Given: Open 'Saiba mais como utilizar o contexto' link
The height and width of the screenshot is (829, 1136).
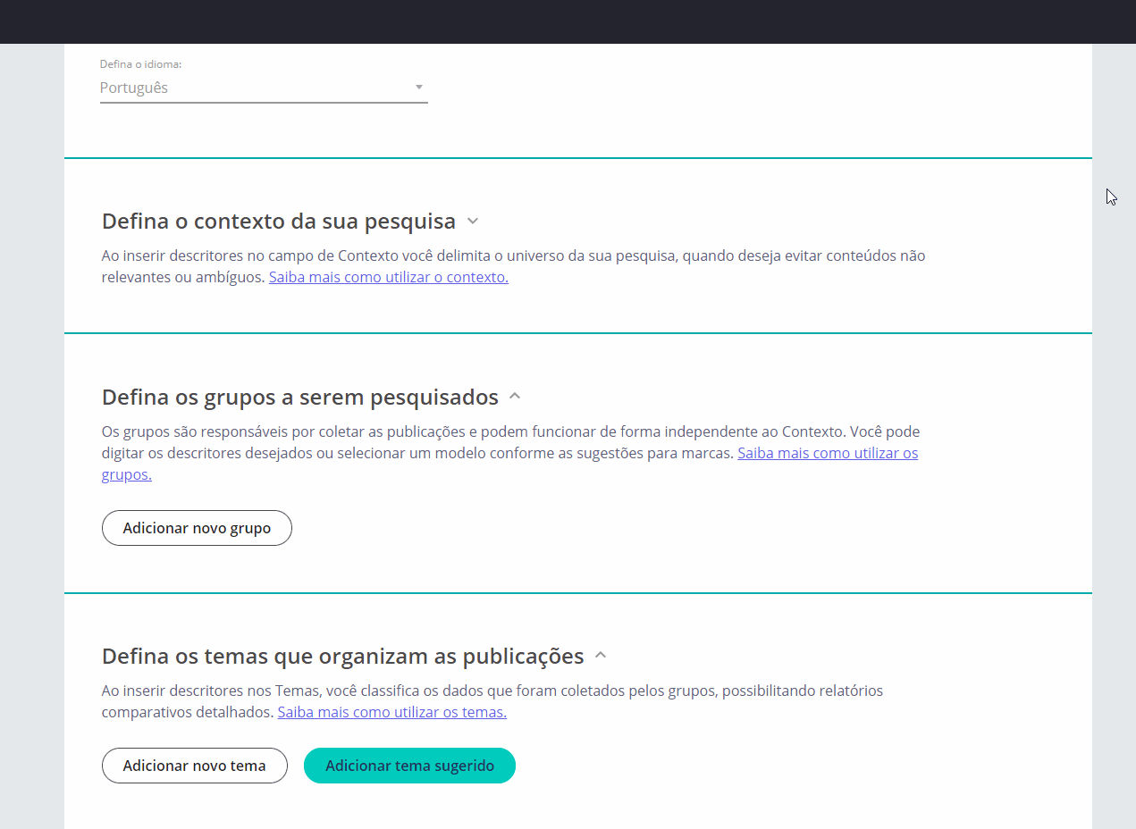Looking at the screenshot, I should 388,277.
